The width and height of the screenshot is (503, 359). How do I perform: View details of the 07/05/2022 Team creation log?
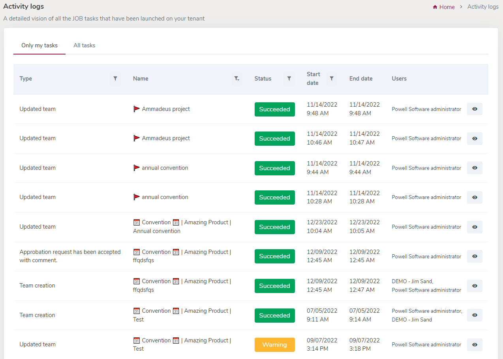click(x=475, y=315)
